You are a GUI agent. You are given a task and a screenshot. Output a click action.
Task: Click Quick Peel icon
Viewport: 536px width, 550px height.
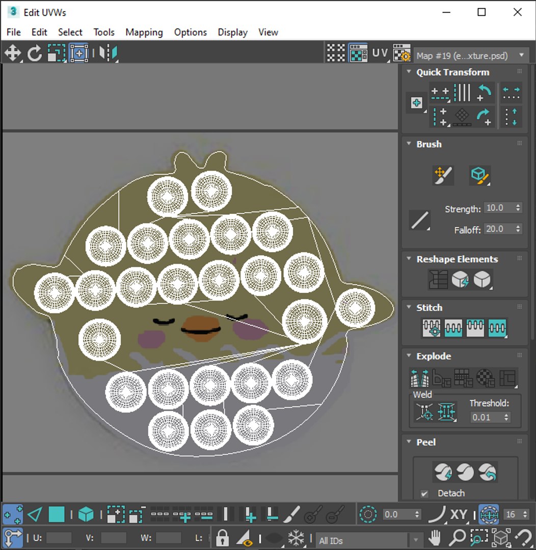pyautogui.click(x=443, y=472)
